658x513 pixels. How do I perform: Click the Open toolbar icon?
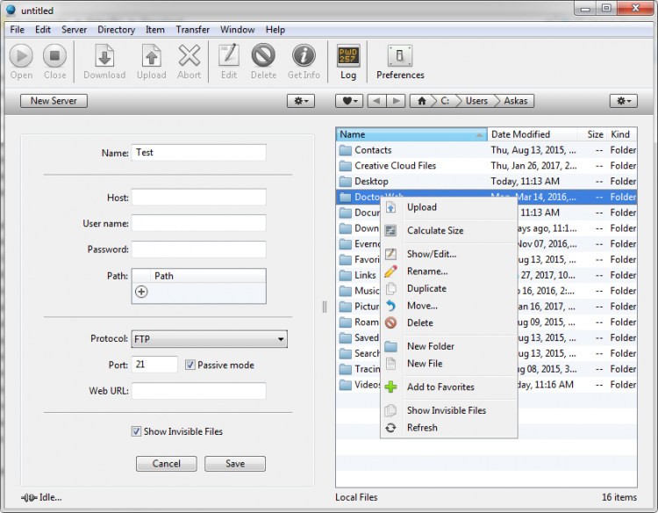pos(21,56)
